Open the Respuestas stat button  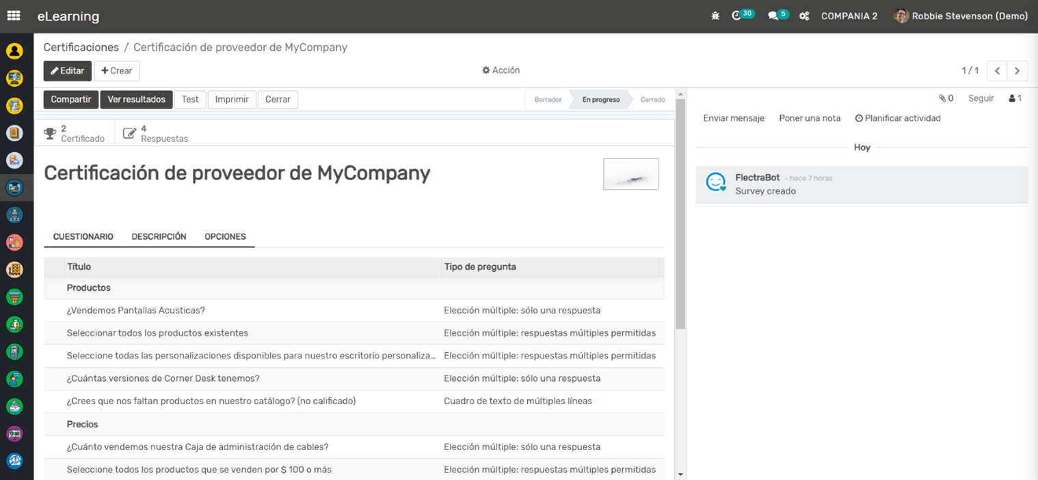tap(155, 133)
